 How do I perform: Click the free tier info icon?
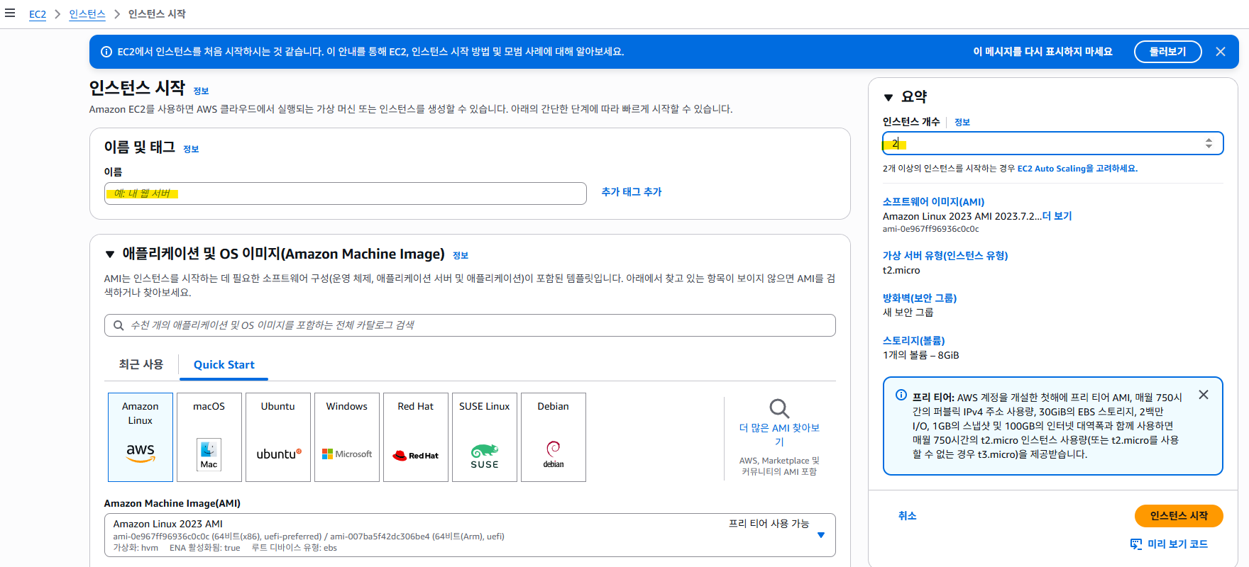(901, 395)
